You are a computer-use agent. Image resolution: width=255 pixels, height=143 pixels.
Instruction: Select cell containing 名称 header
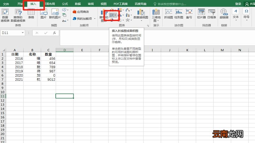click(x=32, y=54)
